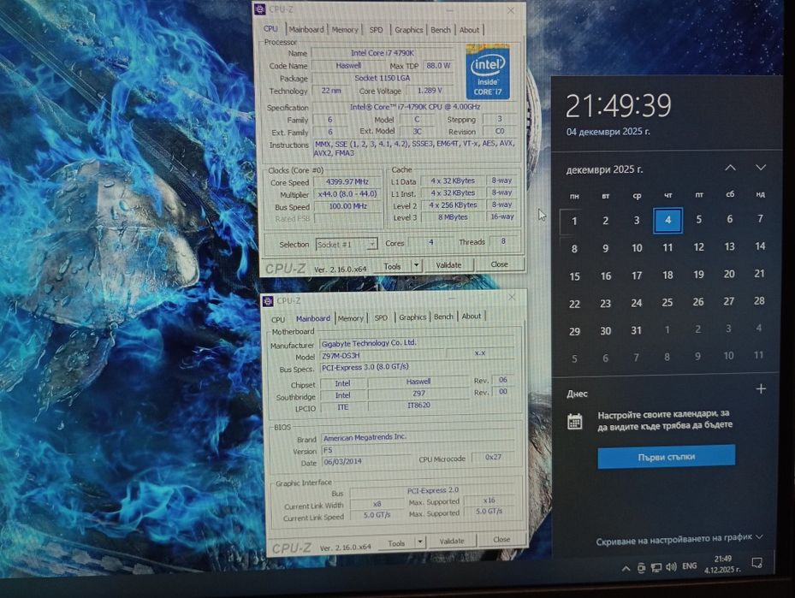Viewport: 795px width, 598px height.
Task: Click the Core Voltage 1.289 V value
Action: [430, 90]
